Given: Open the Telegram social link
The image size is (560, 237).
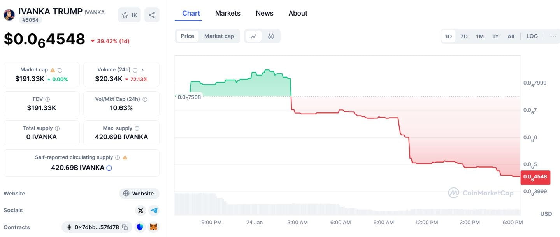Looking at the screenshot, I should (154, 210).
